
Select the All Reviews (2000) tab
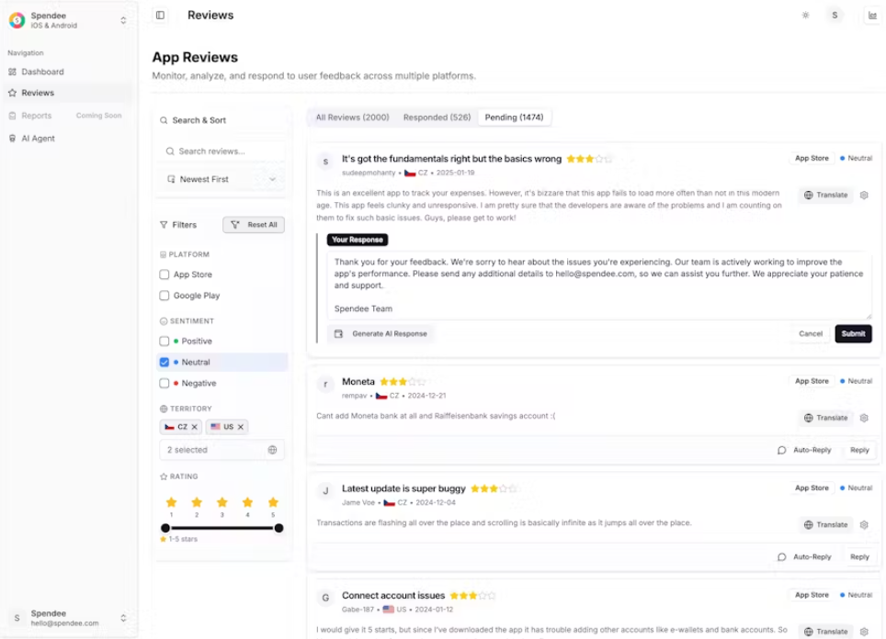tap(352, 118)
